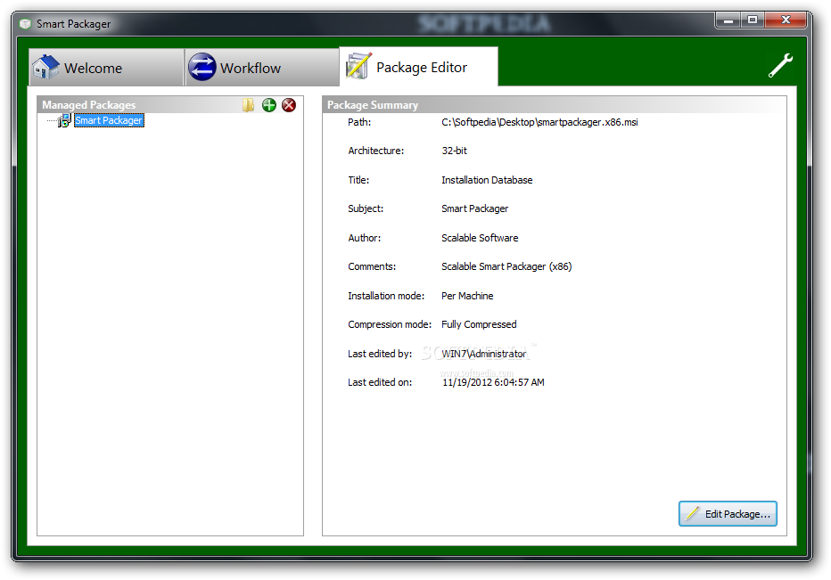
Task: Add a package with the green plus icon
Action: 269,105
